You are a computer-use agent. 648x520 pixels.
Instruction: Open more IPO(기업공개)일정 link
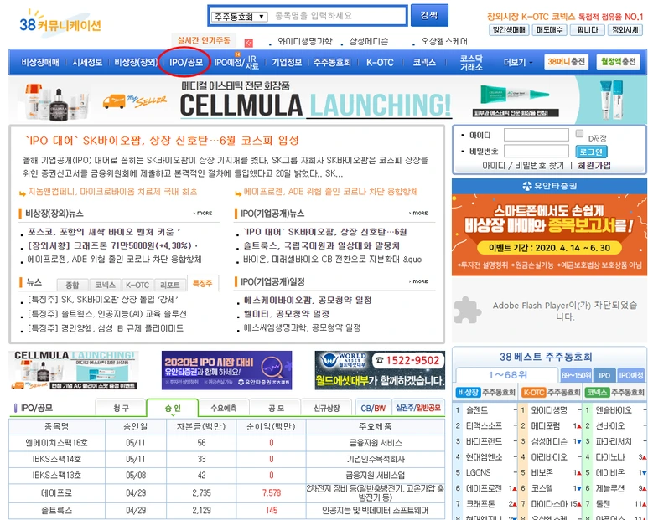418,281
